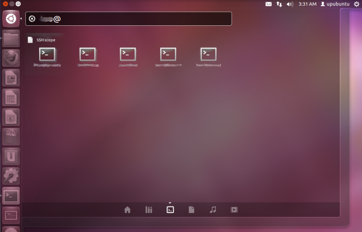Open the Files manager from the launcher
The image size is (362, 232).
[x=11, y=38]
